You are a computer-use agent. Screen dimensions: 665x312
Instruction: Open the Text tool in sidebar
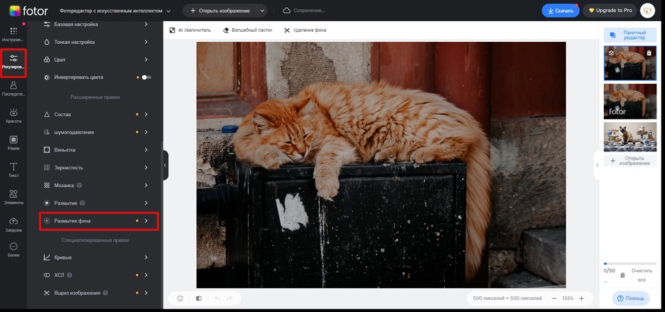click(x=13, y=170)
